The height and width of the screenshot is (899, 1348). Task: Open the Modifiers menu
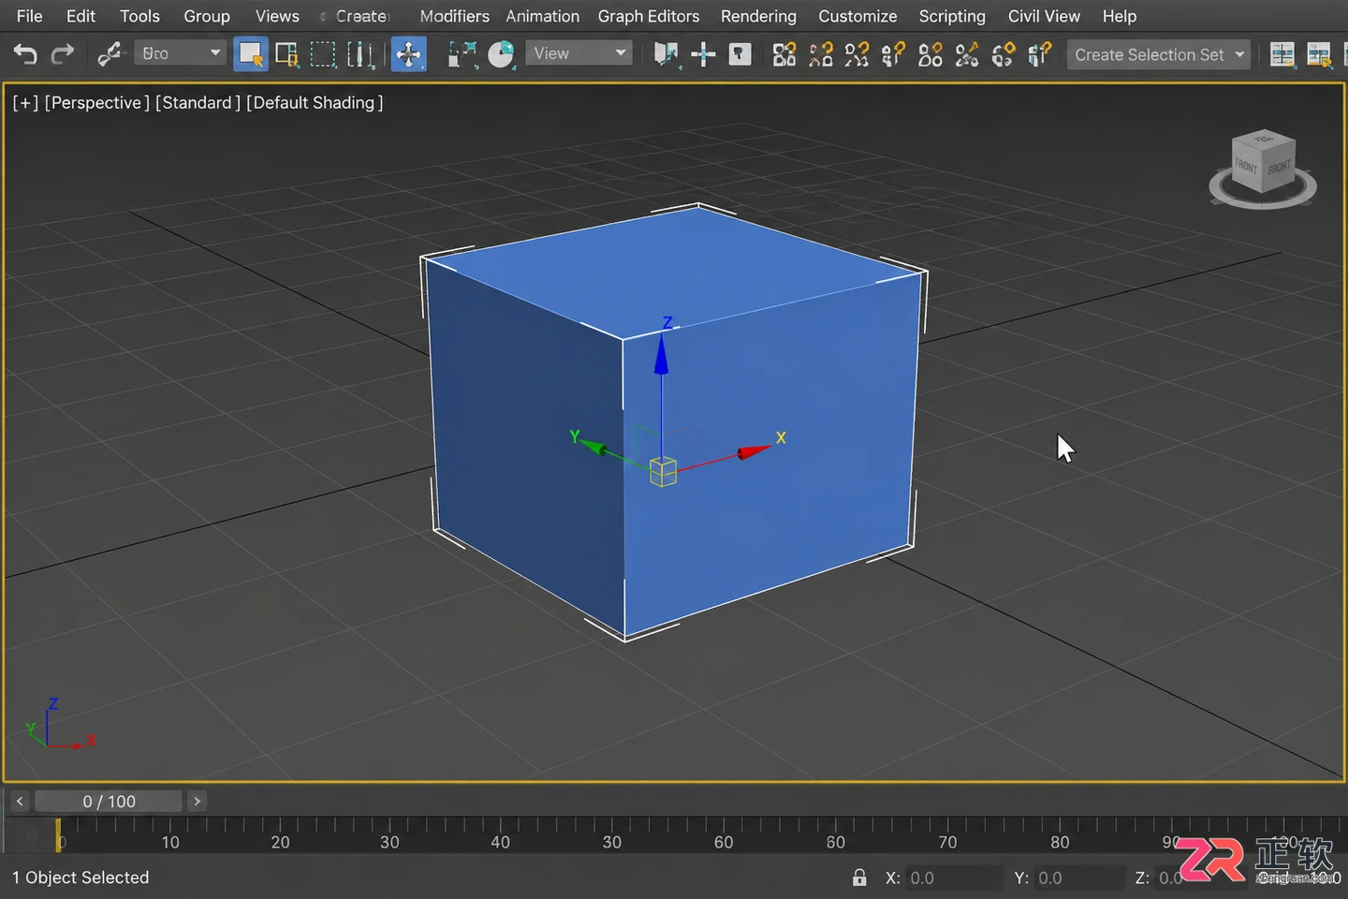pos(454,16)
